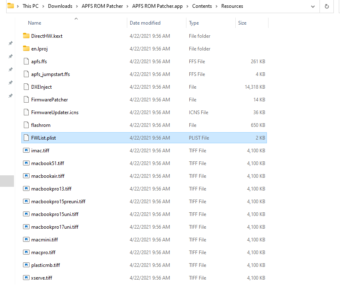Select the macmini.tiff file name
This screenshot has height=287, width=340.
point(44,240)
